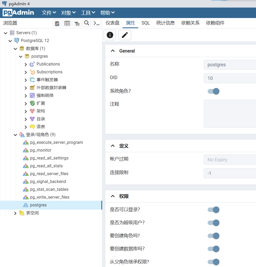This screenshot has width=256, height=267.
Task: Click the 目录 catalogs icon
Action: (x=32, y=119)
